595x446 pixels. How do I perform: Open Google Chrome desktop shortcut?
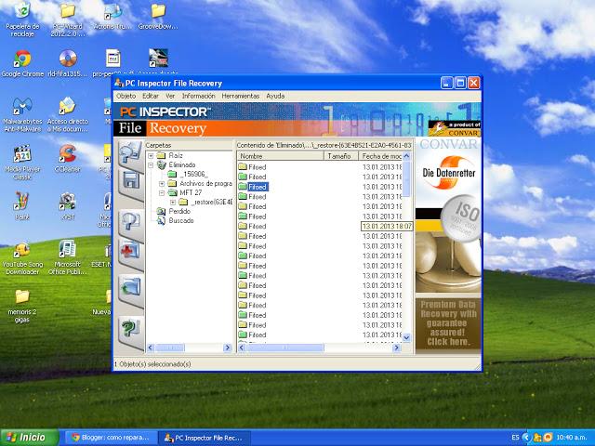point(22,62)
